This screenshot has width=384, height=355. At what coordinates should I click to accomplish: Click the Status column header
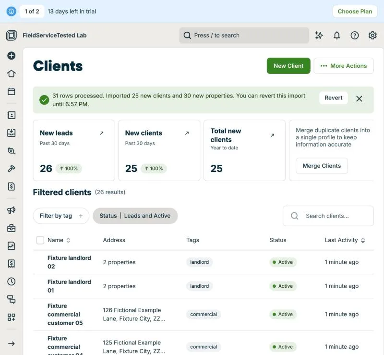tap(278, 240)
